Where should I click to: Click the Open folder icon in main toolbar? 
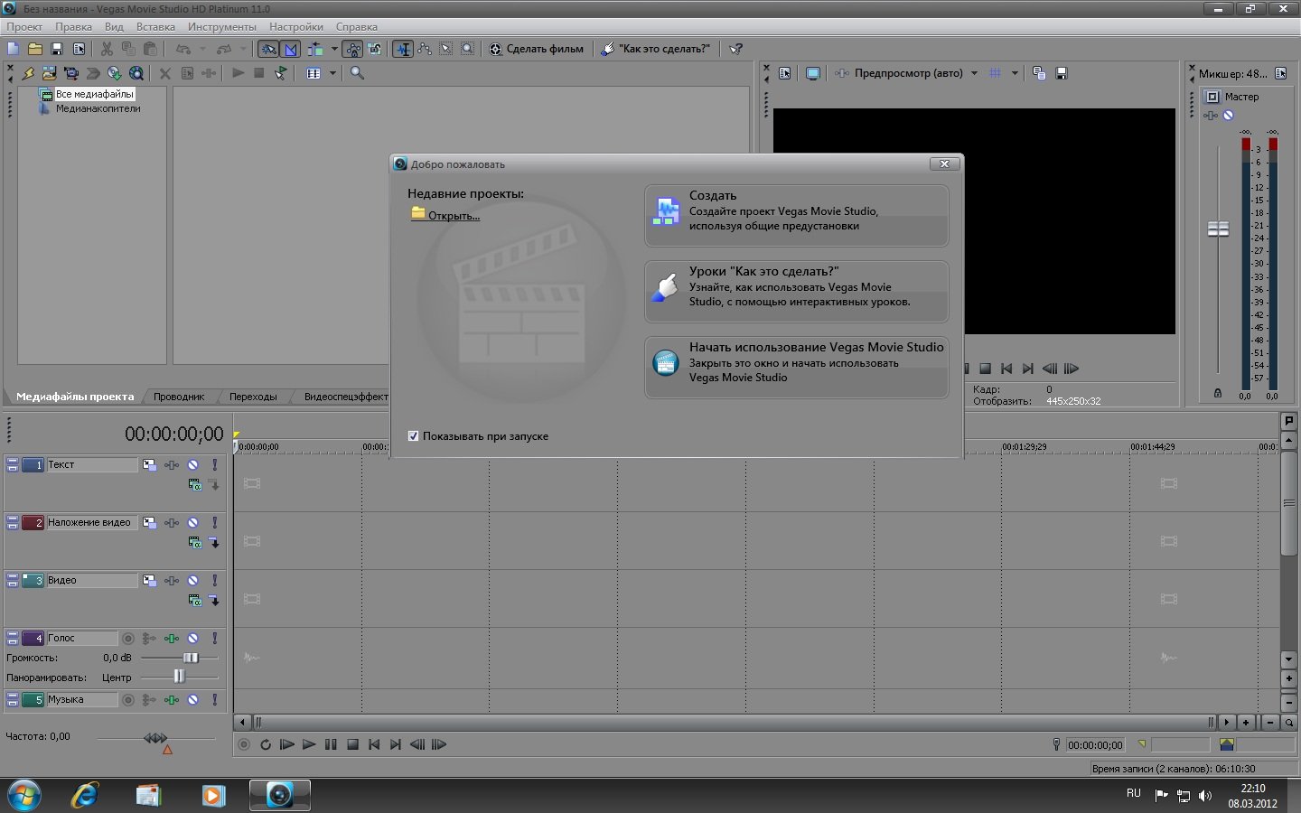35,49
